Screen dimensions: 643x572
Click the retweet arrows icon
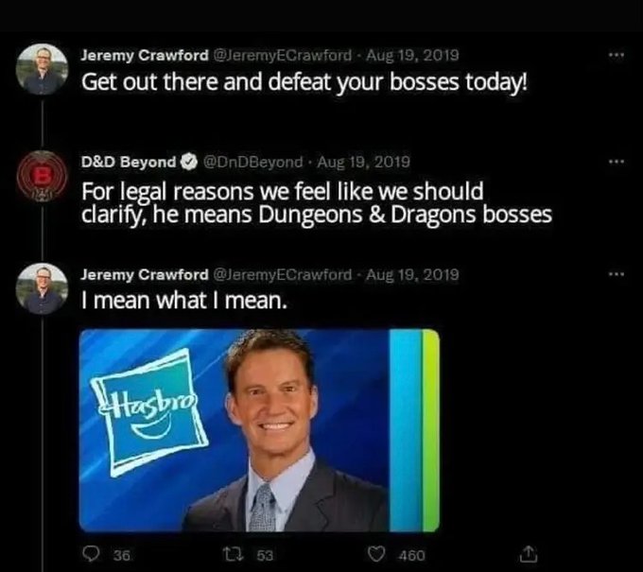(x=233, y=554)
